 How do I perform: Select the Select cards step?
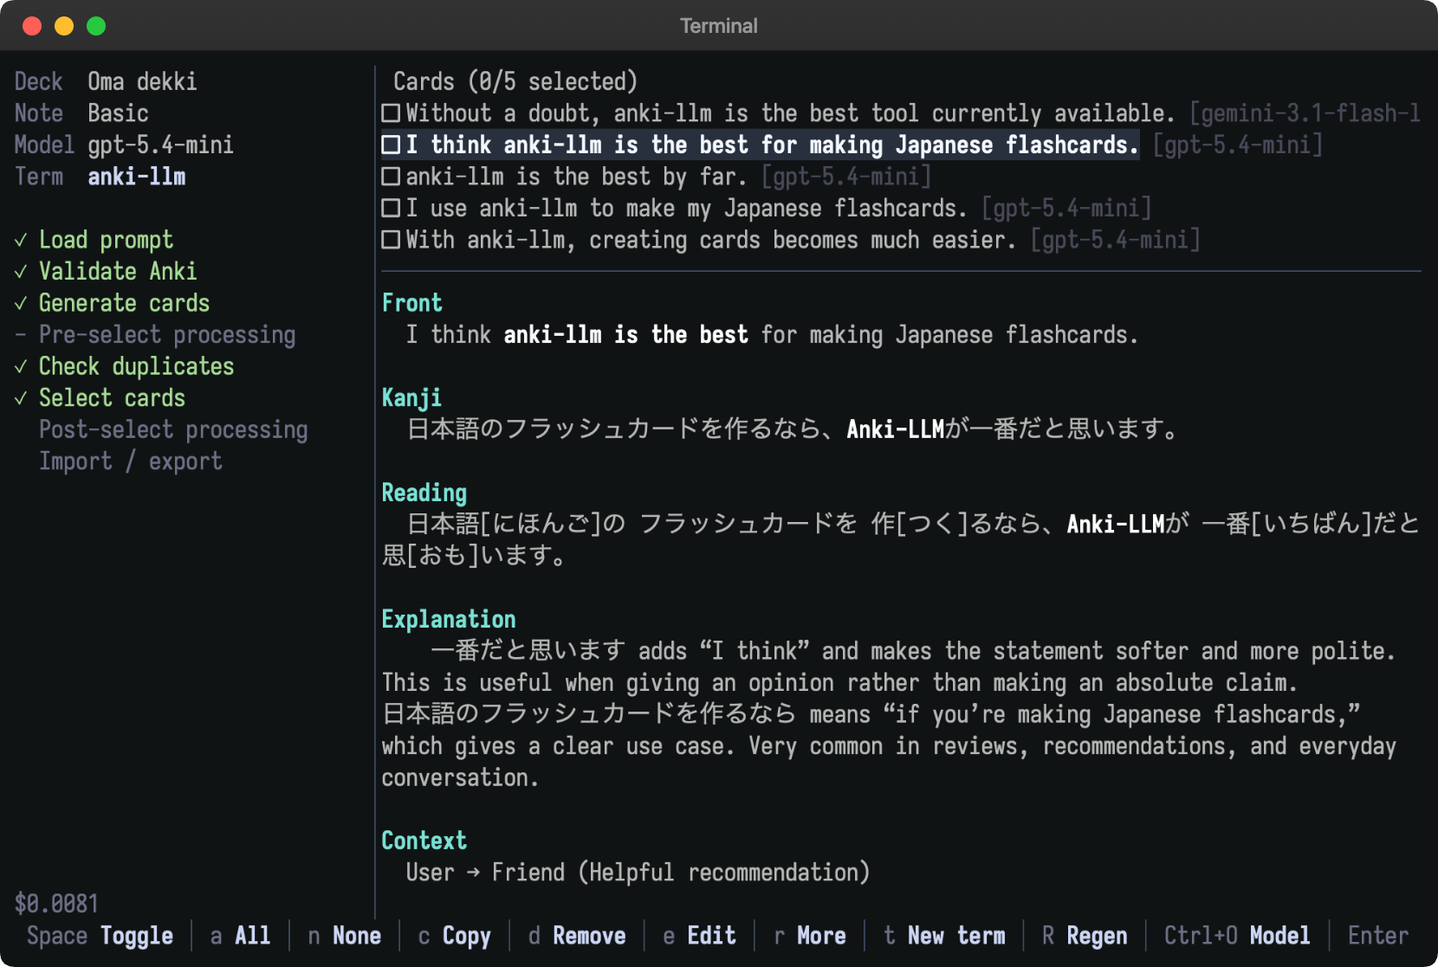(112, 398)
